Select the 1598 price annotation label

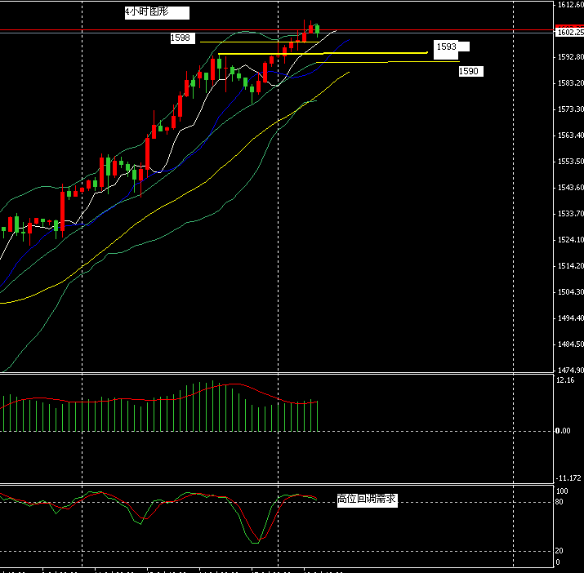click(181, 38)
